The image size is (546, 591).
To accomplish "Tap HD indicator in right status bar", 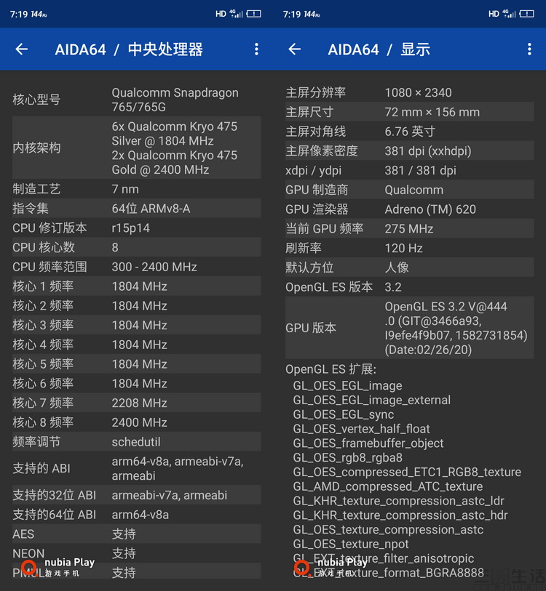I will pyautogui.click(x=494, y=14).
